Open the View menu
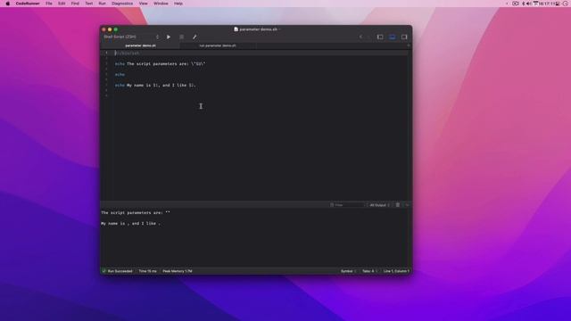The image size is (571, 321). (144, 4)
